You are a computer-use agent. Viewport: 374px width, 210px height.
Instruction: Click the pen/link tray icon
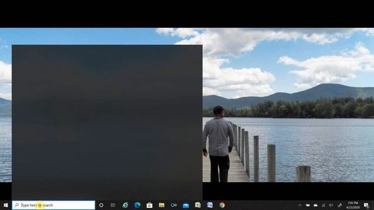(340, 205)
